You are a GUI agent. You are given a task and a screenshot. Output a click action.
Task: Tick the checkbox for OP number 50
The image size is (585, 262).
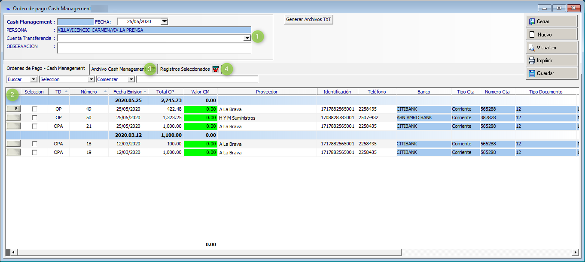point(34,118)
